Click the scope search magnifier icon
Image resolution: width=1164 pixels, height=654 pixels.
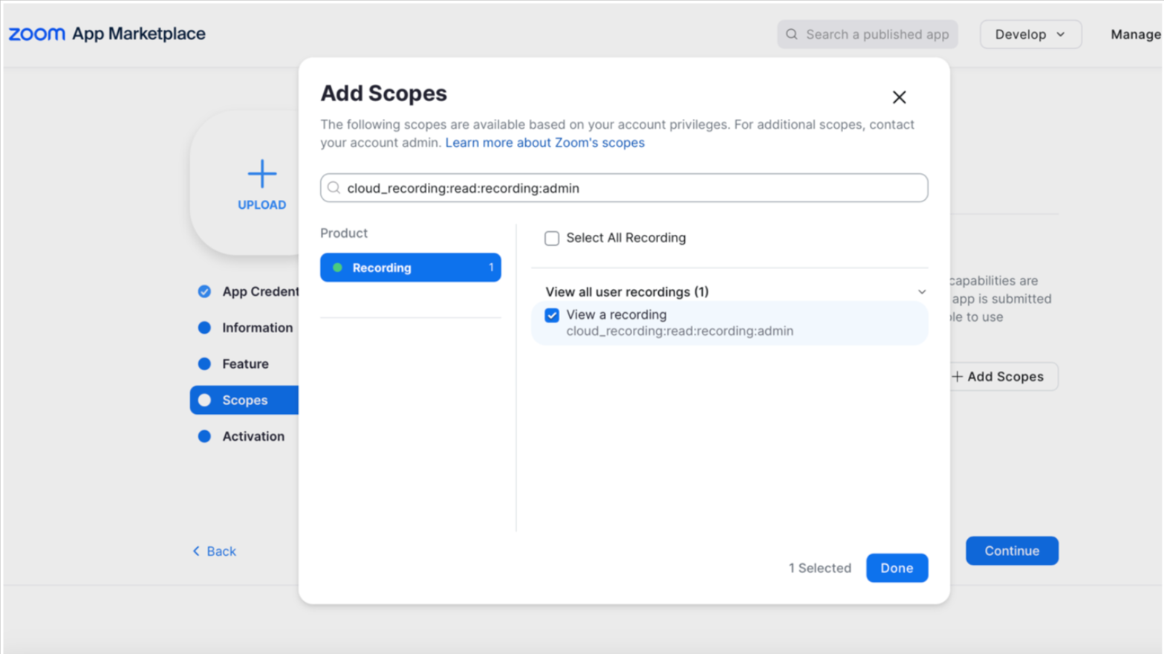click(x=334, y=188)
